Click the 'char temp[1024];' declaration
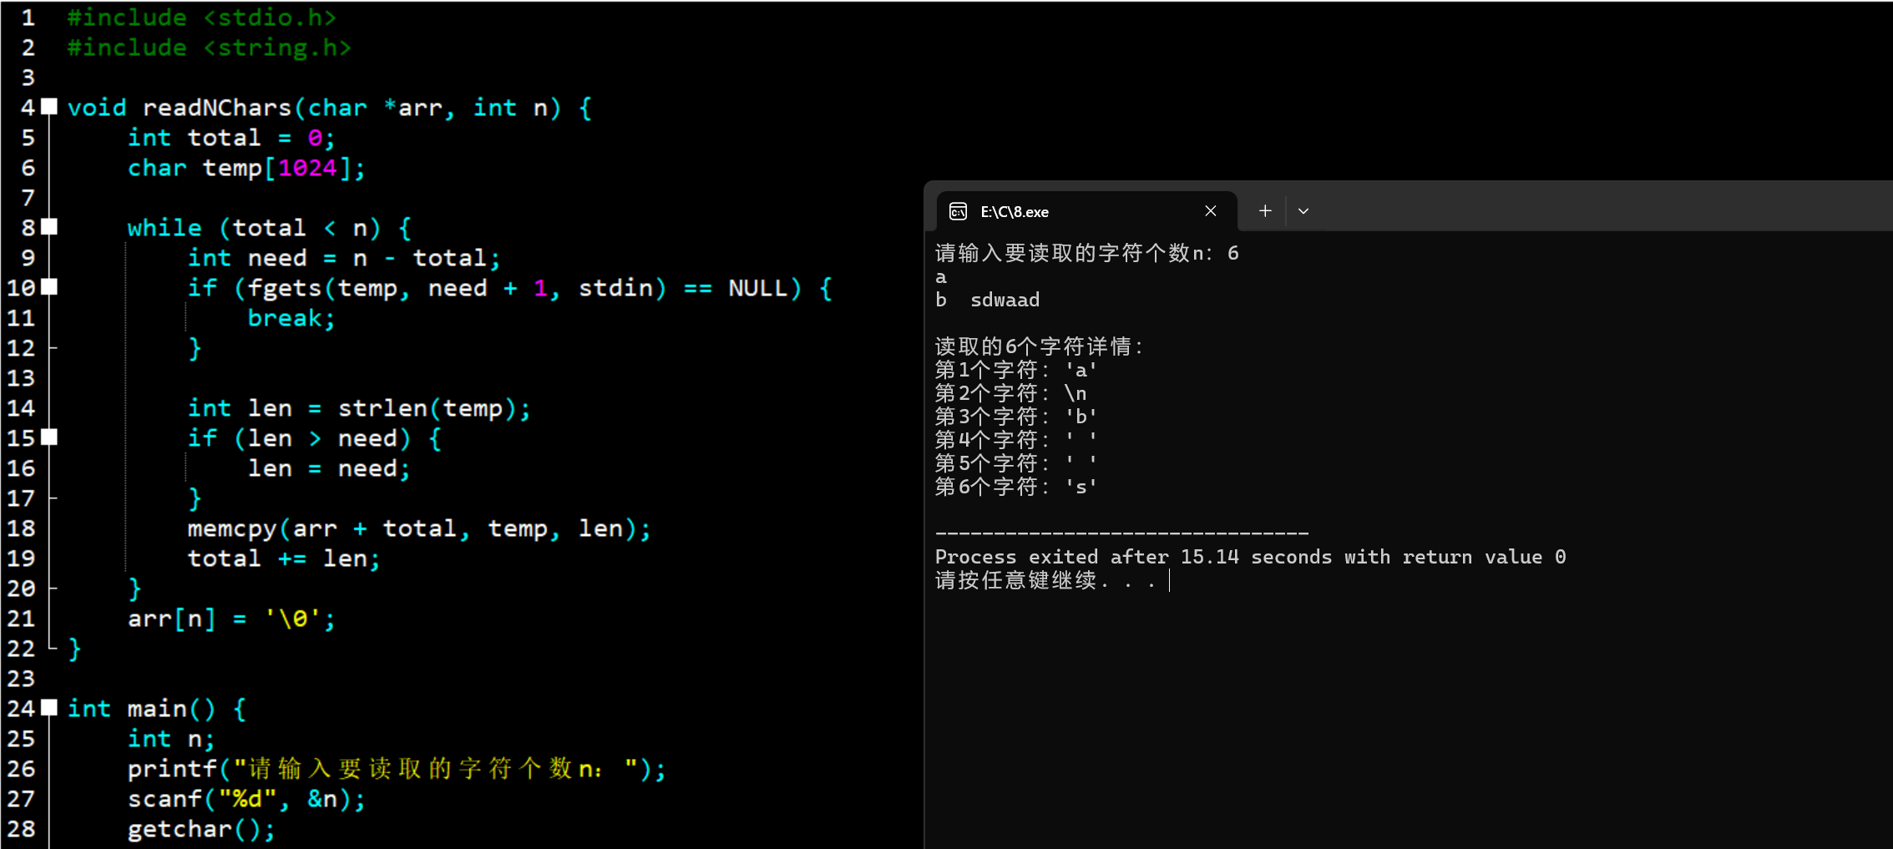 246,168
